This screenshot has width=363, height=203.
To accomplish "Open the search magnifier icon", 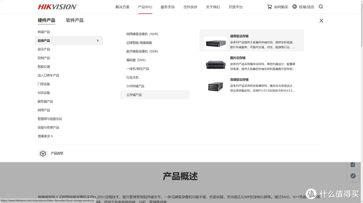I will tap(321, 7).
